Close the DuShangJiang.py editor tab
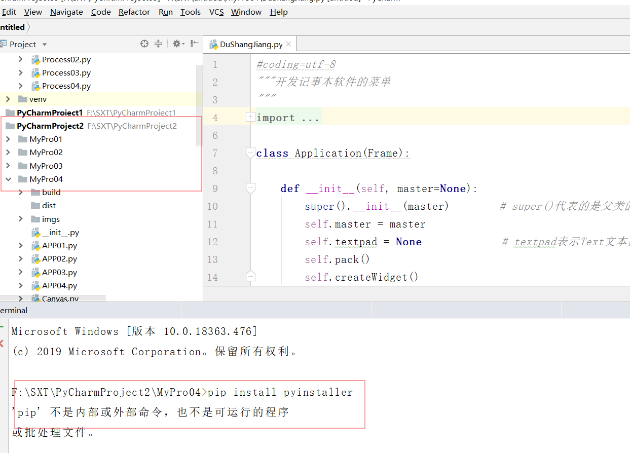This screenshot has height=453, width=630. 289,44
